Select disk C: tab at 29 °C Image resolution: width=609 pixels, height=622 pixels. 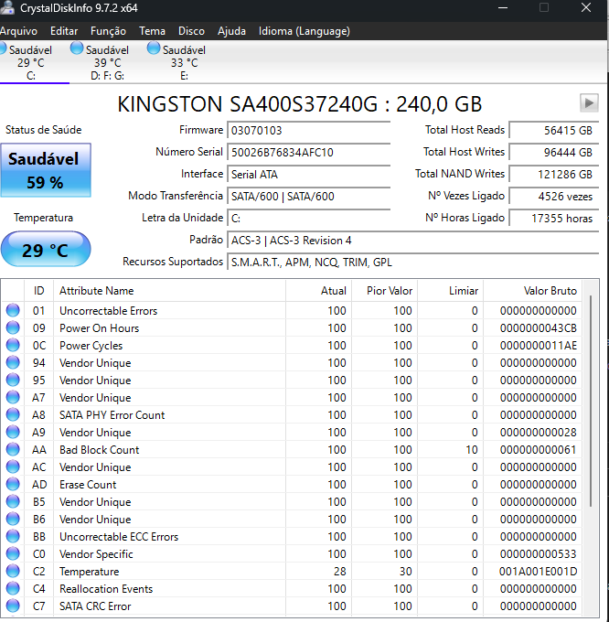pyautogui.click(x=30, y=62)
